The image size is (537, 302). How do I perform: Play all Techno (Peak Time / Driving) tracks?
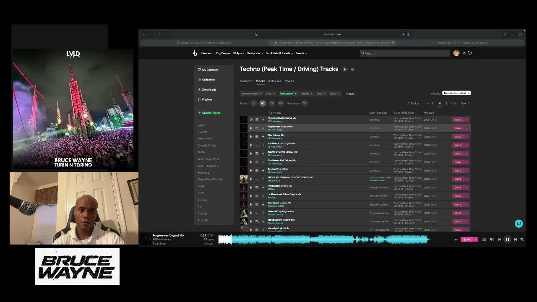click(345, 69)
